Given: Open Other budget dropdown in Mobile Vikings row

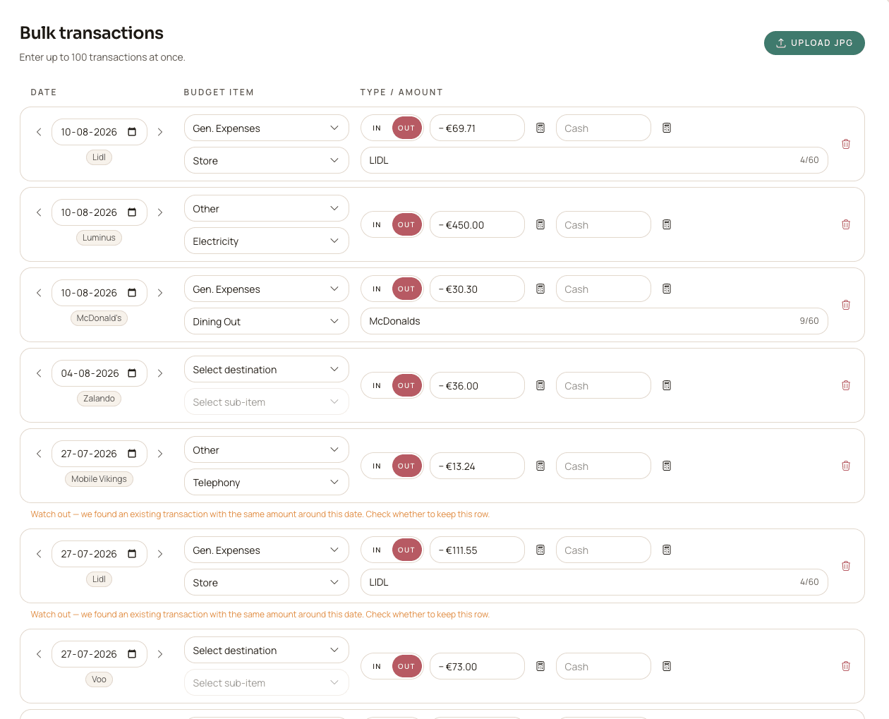Looking at the screenshot, I should pyautogui.click(x=267, y=449).
